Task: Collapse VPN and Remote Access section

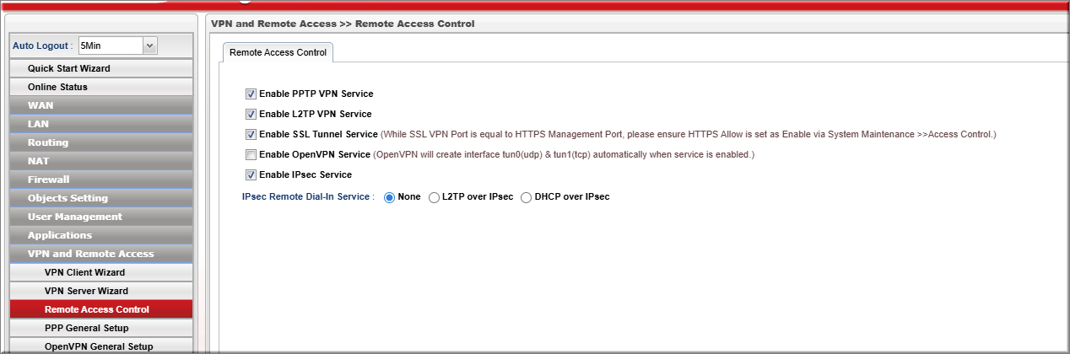Action: pos(90,254)
